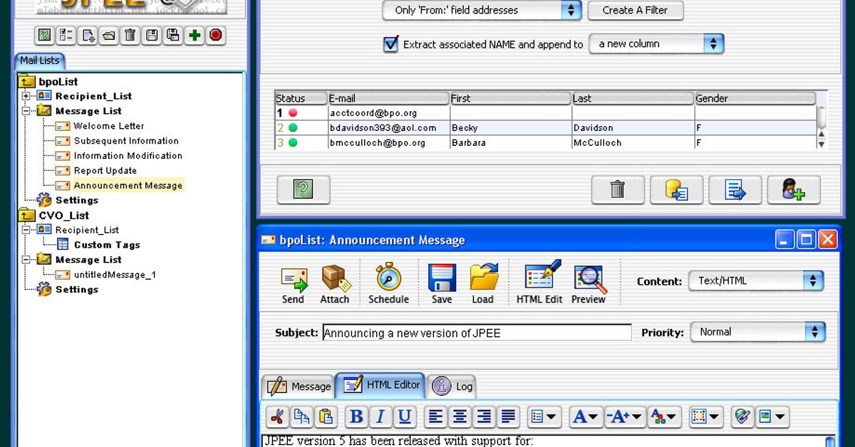Image resolution: width=855 pixels, height=447 pixels.
Task: Expand bpoList Recipient_List node
Action: (x=26, y=96)
